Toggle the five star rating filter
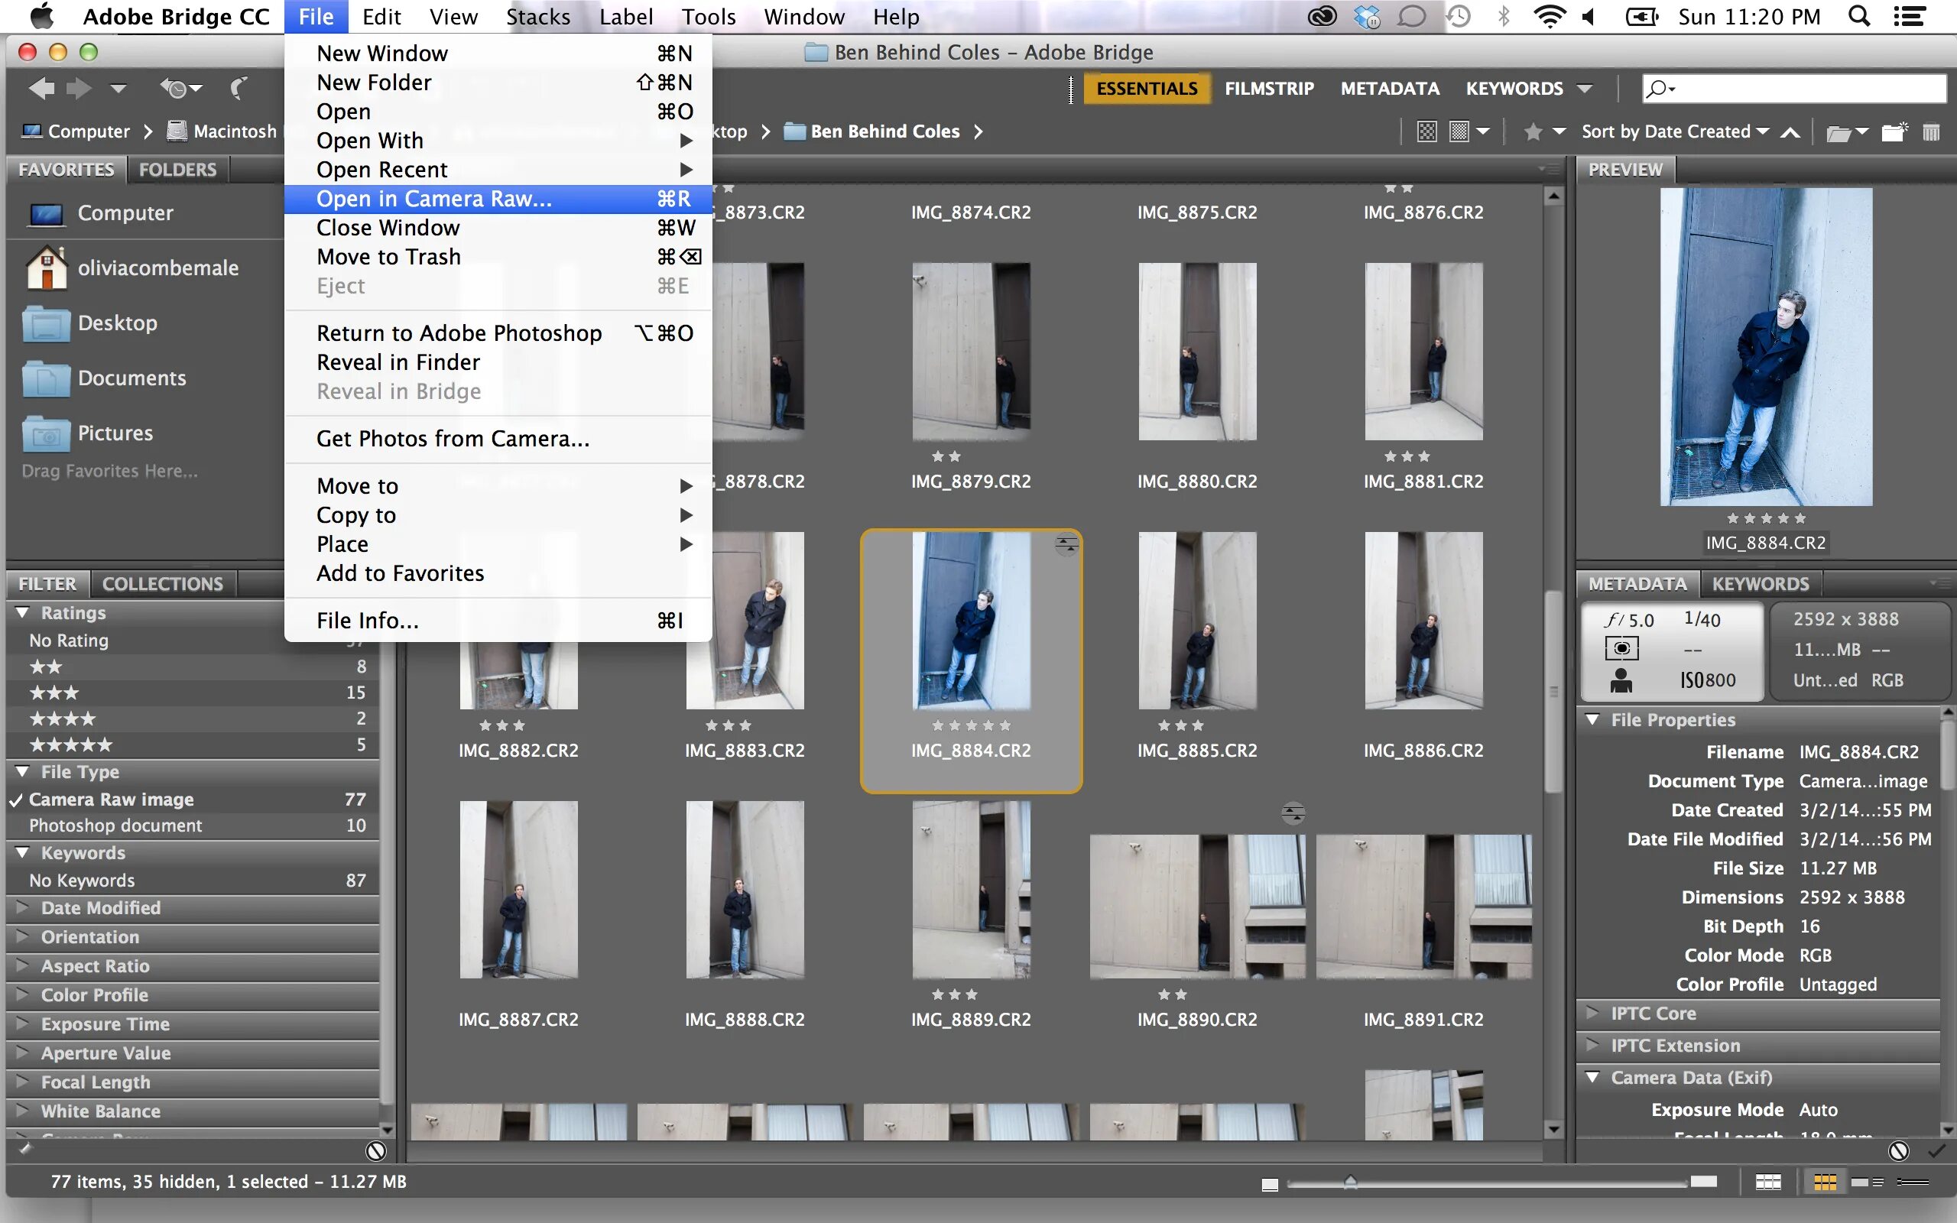Screen dimensions: 1957x1223 pos(71,745)
